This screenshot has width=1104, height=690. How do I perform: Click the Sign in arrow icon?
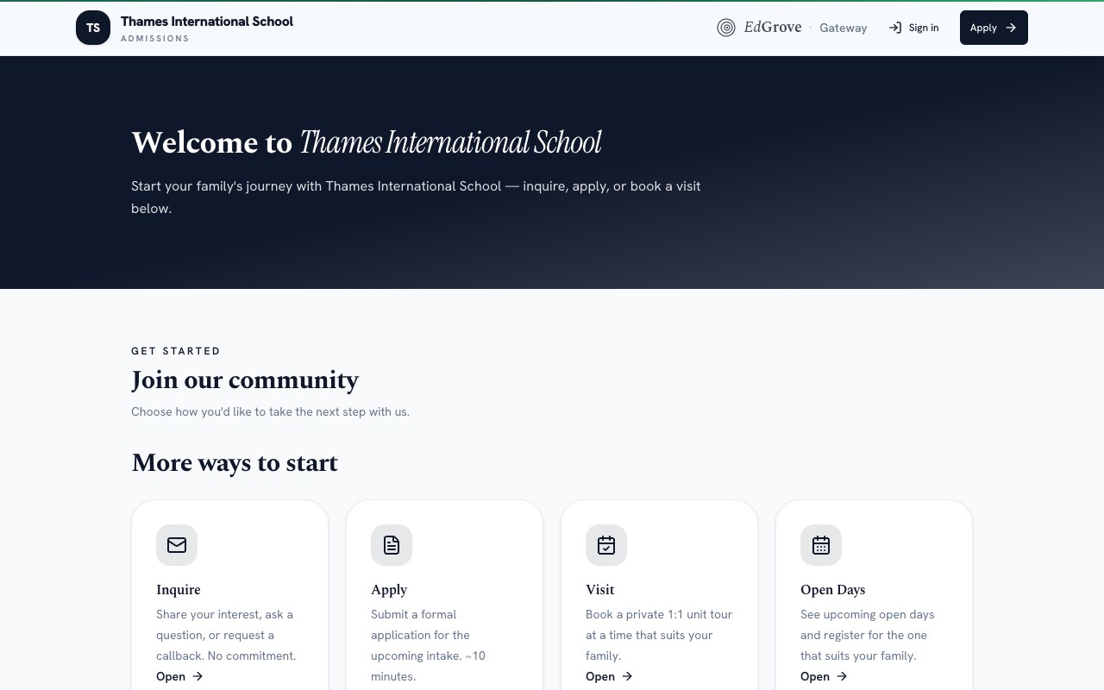895,28
